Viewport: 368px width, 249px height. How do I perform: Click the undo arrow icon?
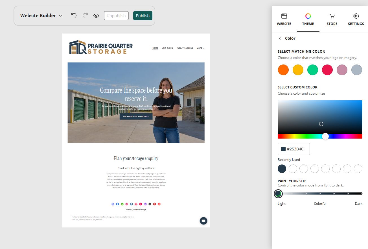click(74, 15)
